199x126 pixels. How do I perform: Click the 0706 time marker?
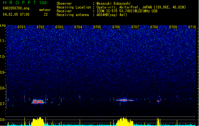[116, 27]
